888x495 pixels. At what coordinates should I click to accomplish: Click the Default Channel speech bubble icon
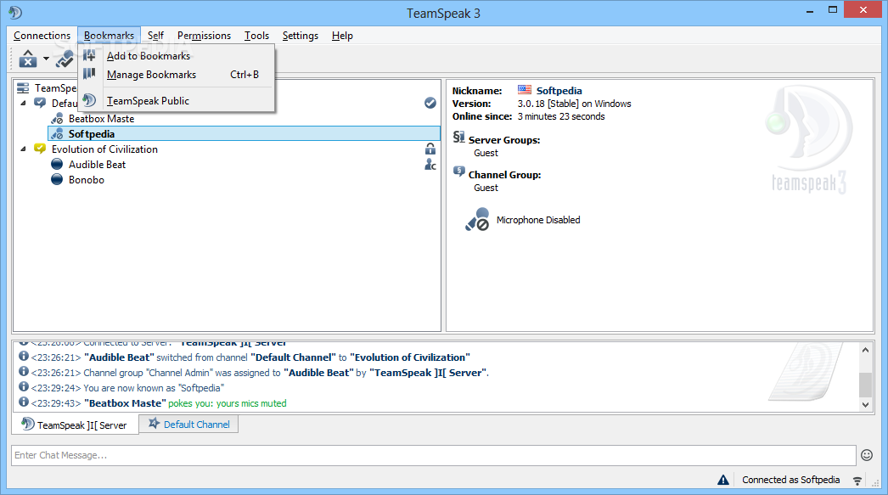point(40,103)
